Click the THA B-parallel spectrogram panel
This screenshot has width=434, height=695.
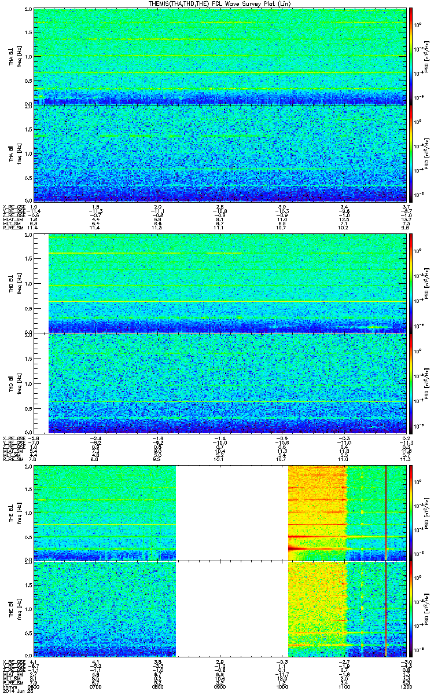pos(220,153)
